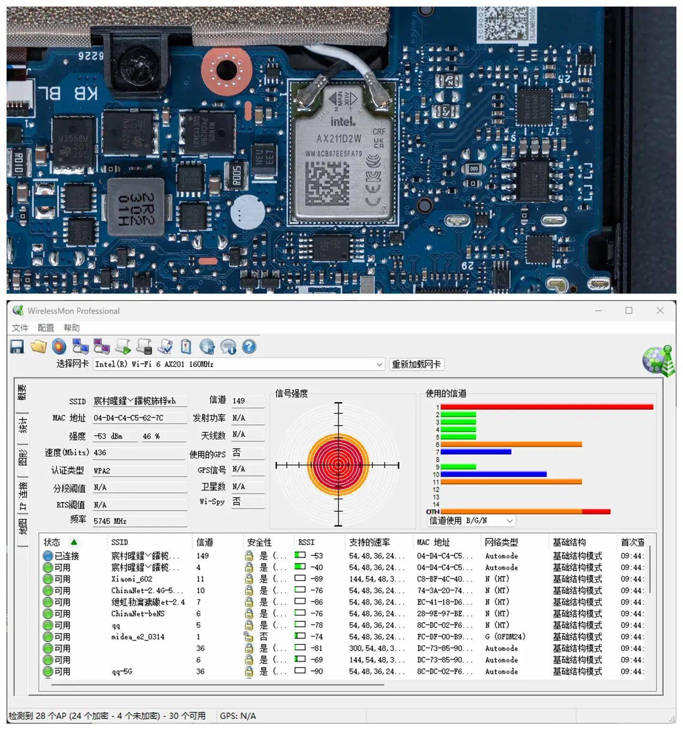Click the target/options bullseye icon
Image resolution: width=683 pixels, height=730 pixels.
click(59, 347)
